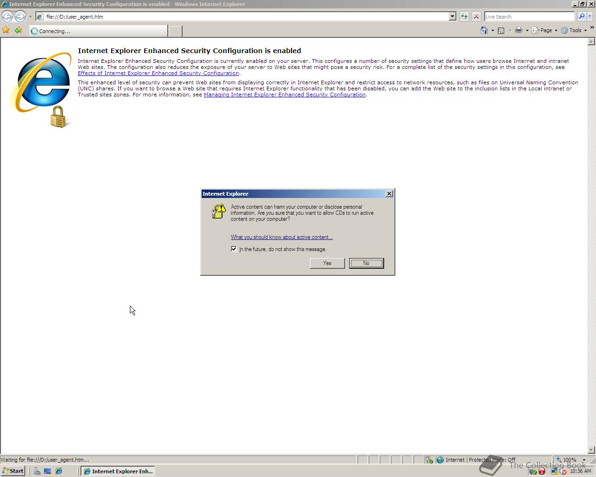Expand the Home button dropdown
This screenshot has height=477, width=596.
(x=493, y=30)
